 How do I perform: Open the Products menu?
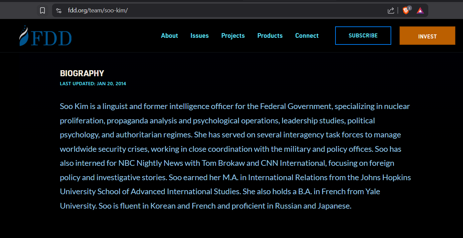pyautogui.click(x=270, y=36)
